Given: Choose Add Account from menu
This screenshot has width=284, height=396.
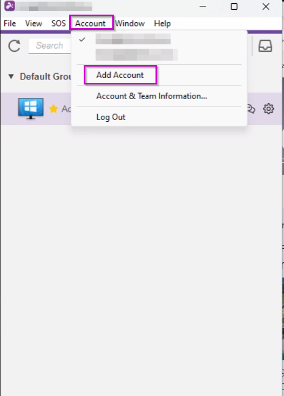Looking at the screenshot, I should point(120,75).
